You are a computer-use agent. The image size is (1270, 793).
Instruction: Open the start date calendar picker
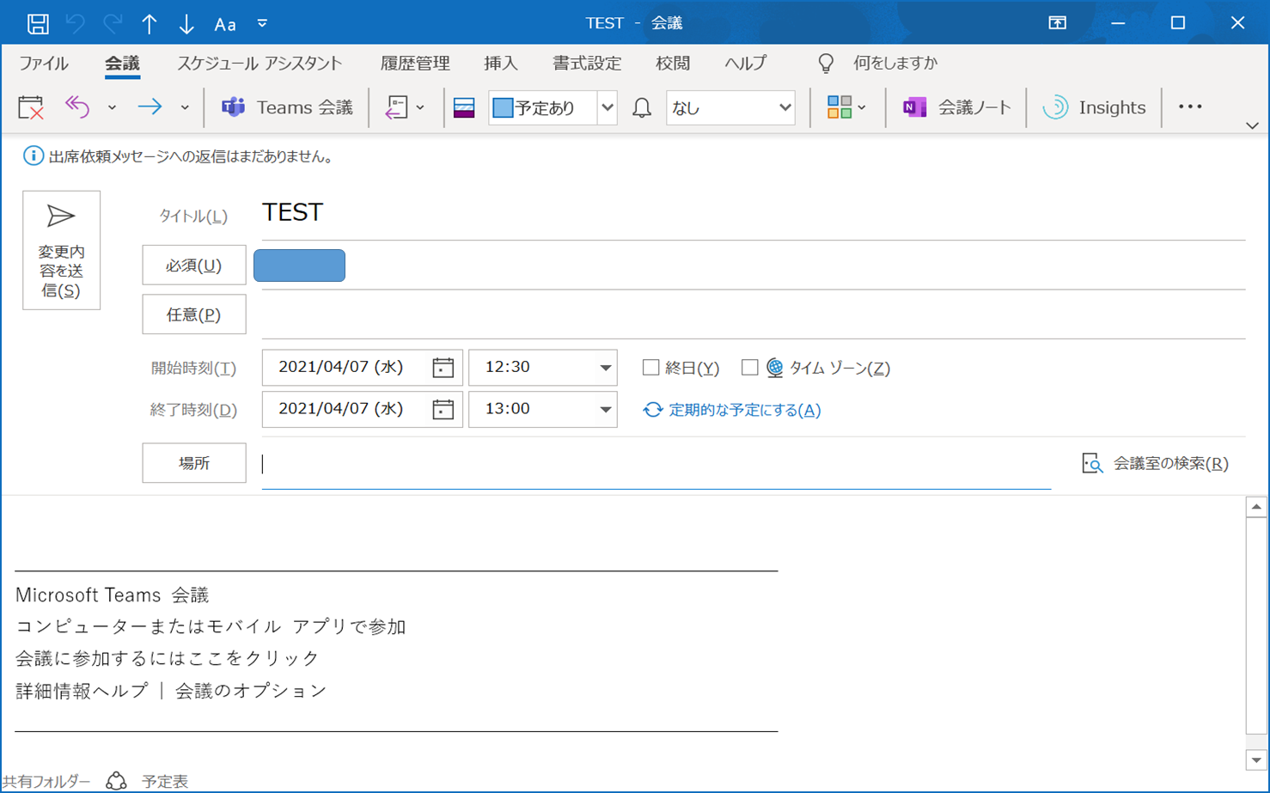point(443,367)
